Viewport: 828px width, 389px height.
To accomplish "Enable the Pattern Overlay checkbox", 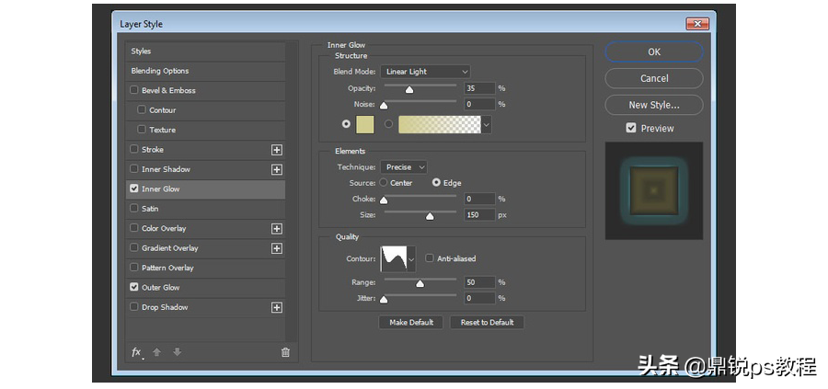I will (x=134, y=268).
